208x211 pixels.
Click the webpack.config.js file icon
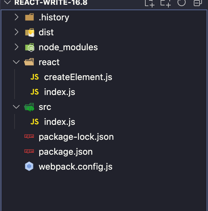pyautogui.click(x=29, y=167)
